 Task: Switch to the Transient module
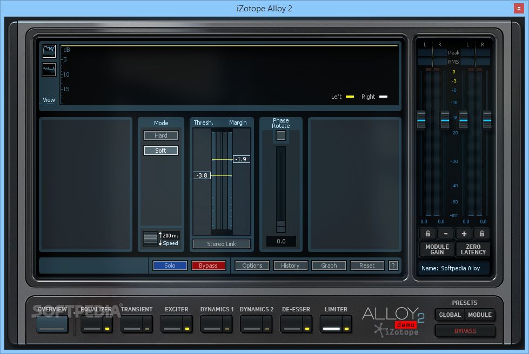tap(132, 324)
